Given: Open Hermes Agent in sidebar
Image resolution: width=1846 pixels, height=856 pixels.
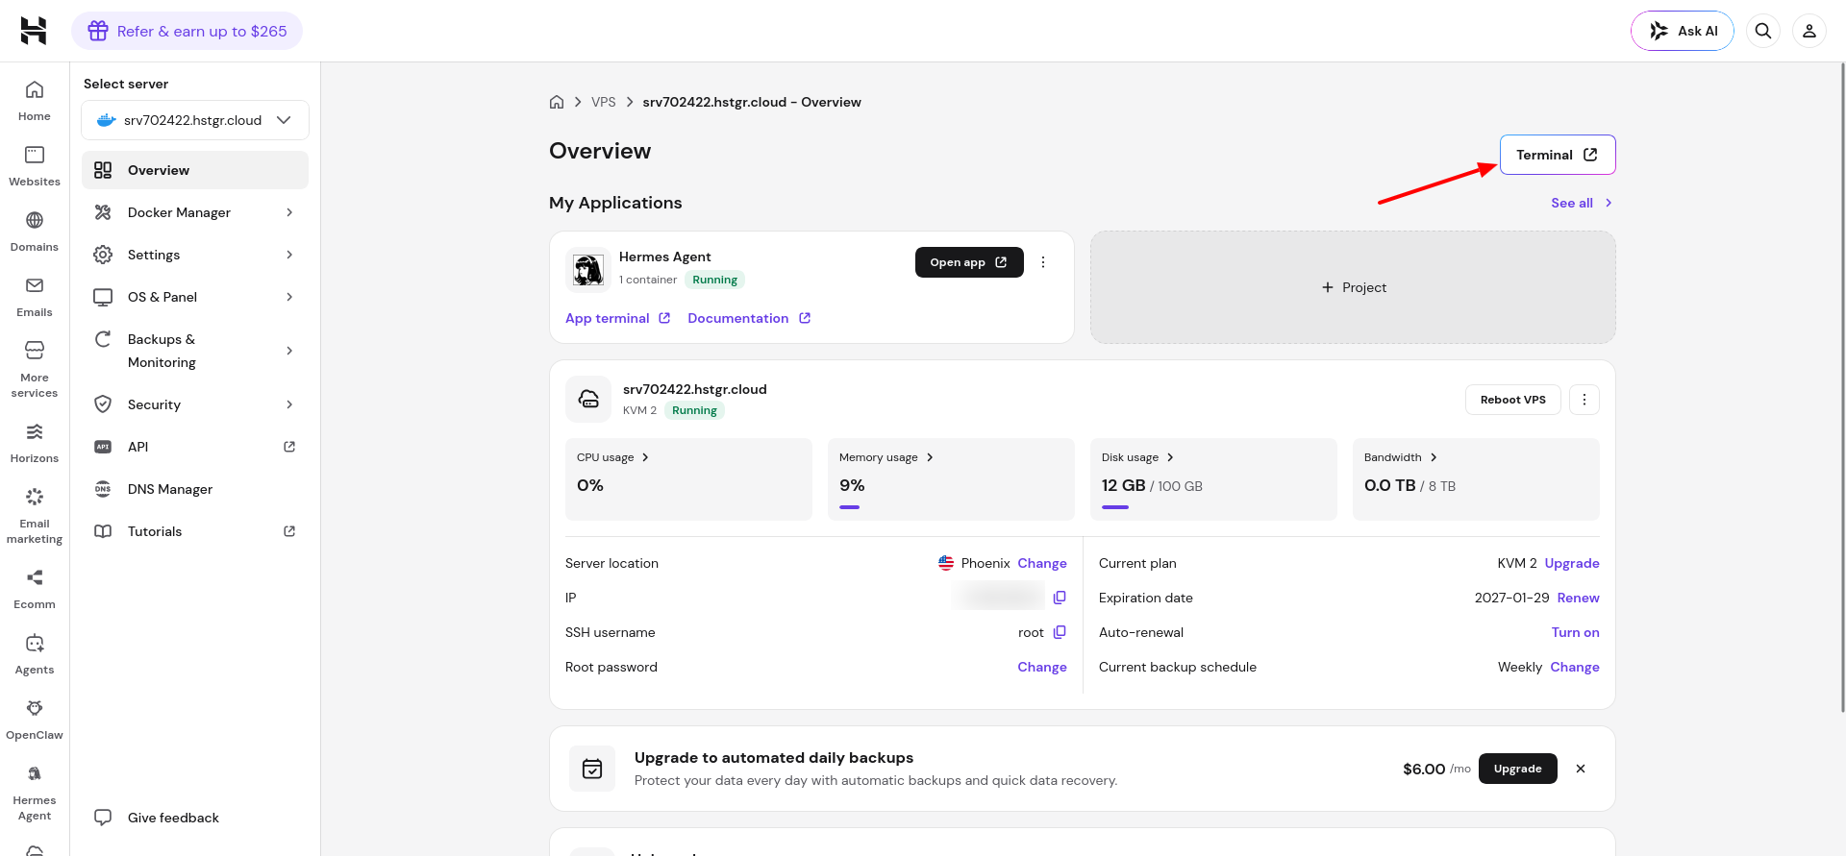Looking at the screenshot, I should [35, 793].
